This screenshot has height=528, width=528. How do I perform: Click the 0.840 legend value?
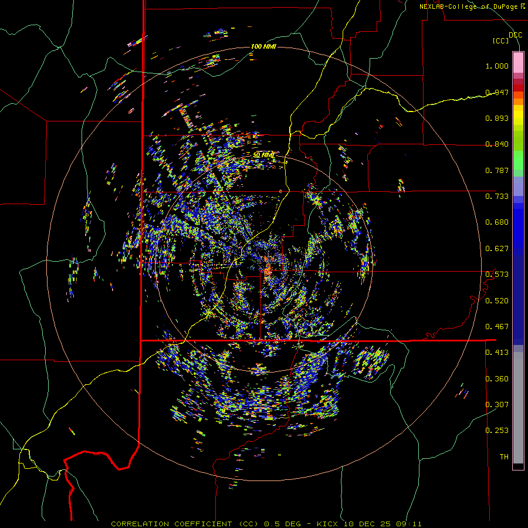[497, 144]
